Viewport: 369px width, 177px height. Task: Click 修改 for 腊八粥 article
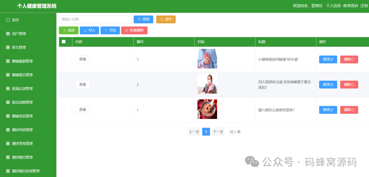pyautogui.click(x=328, y=110)
